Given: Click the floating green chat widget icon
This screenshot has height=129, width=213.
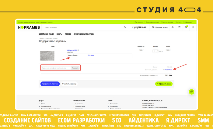Looking at the screenshot, I should pos(191,92).
